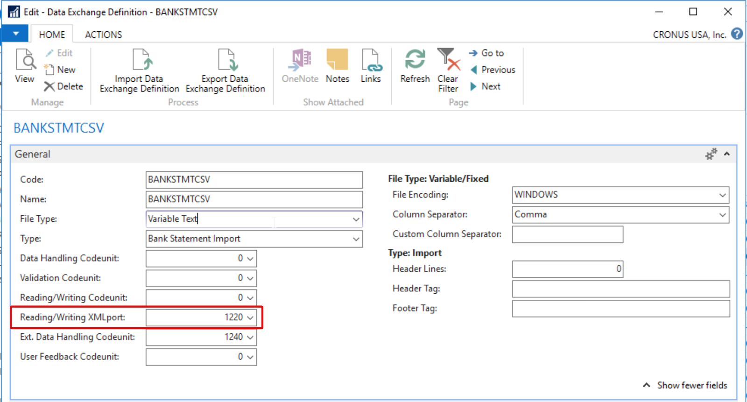747x402 pixels.
Task: Click the Reading/Writing XMLport label
Action: [72, 317]
